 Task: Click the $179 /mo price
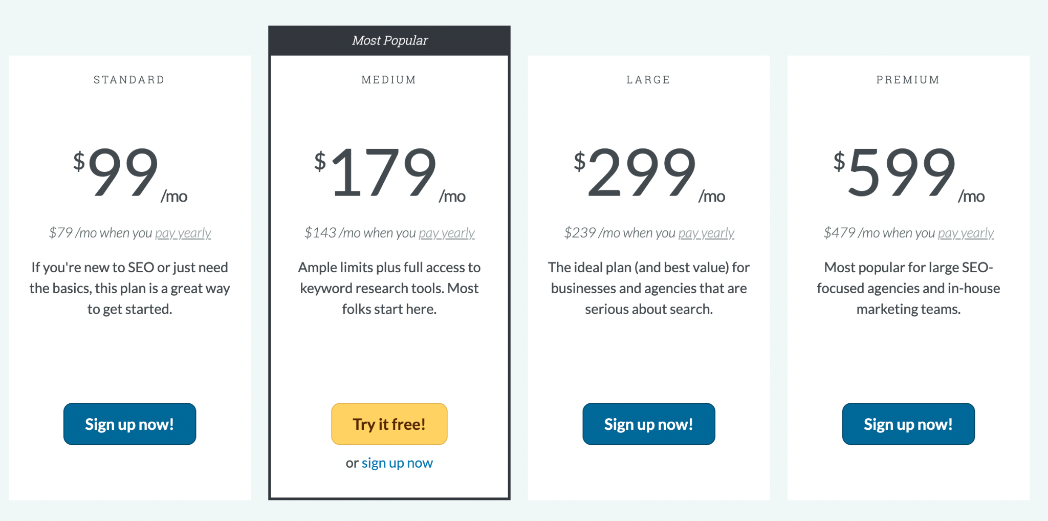(389, 173)
